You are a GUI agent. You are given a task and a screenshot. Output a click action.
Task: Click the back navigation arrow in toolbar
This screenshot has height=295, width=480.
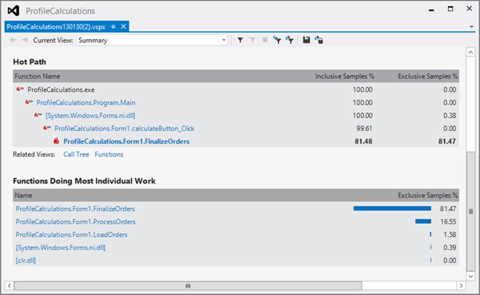pos(13,40)
